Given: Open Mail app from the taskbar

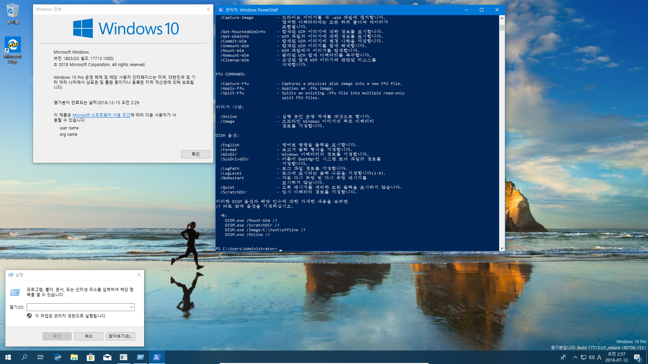Looking at the screenshot, I should click(107, 357).
